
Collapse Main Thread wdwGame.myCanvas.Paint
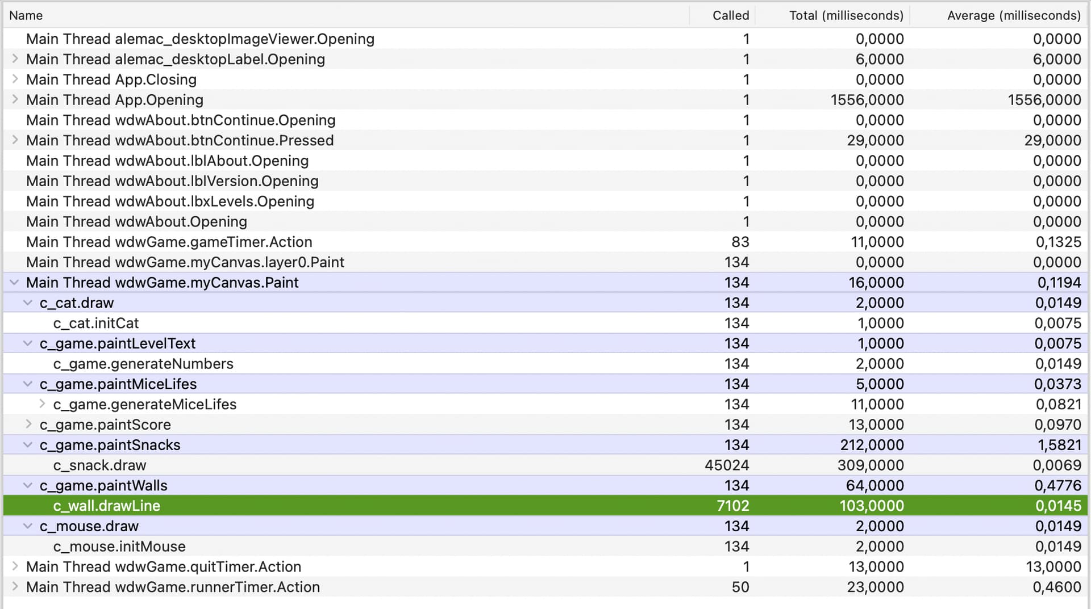[x=15, y=283]
